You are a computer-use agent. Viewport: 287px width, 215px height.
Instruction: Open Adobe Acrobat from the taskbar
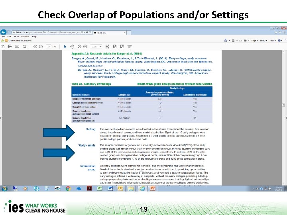click(89, 188)
